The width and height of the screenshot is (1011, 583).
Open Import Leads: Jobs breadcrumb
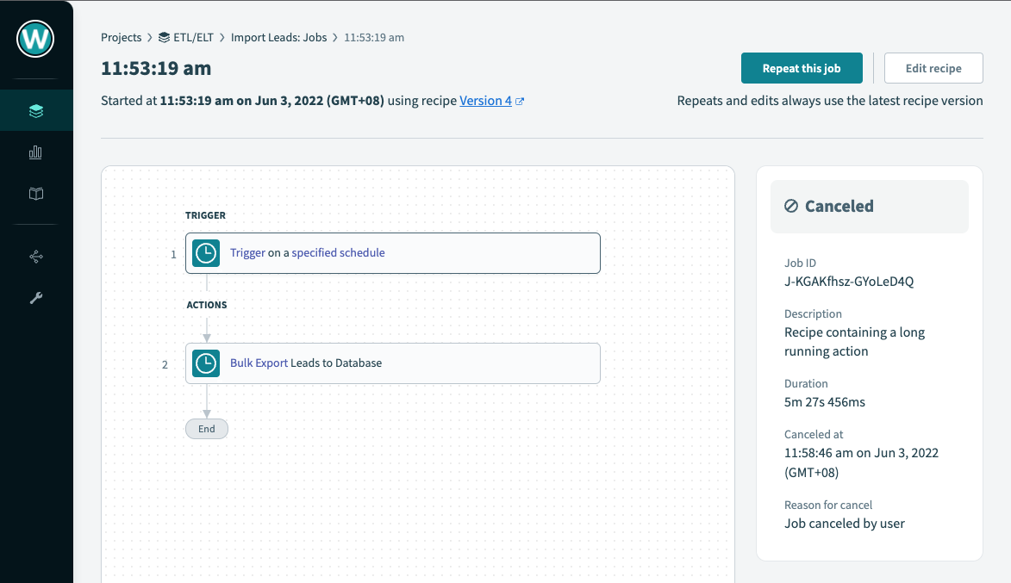tap(280, 38)
